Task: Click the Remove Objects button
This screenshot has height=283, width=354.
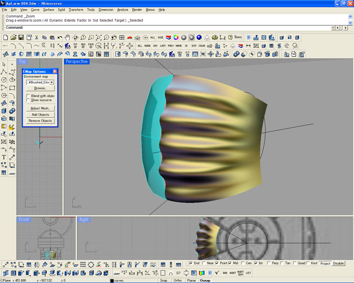Action: pyautogui.click(x=40, y=121)
